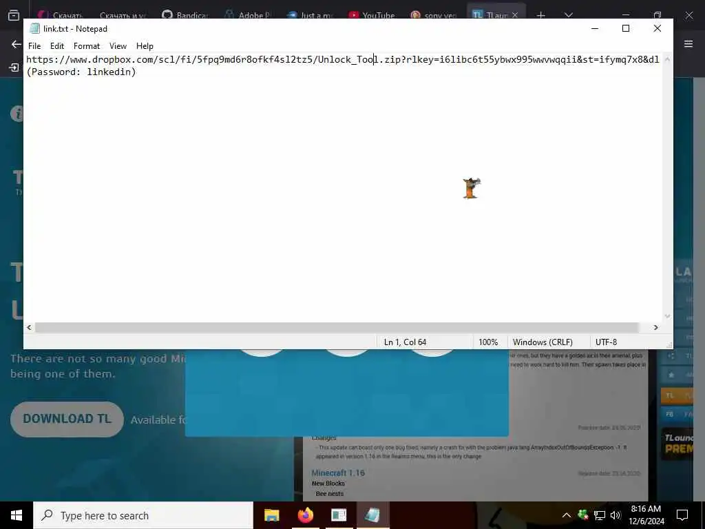The width and height of the screenshot is (705, 529).
Task: Click the browser back arrow
Action: pyautogui.click(x=17, y=44)
